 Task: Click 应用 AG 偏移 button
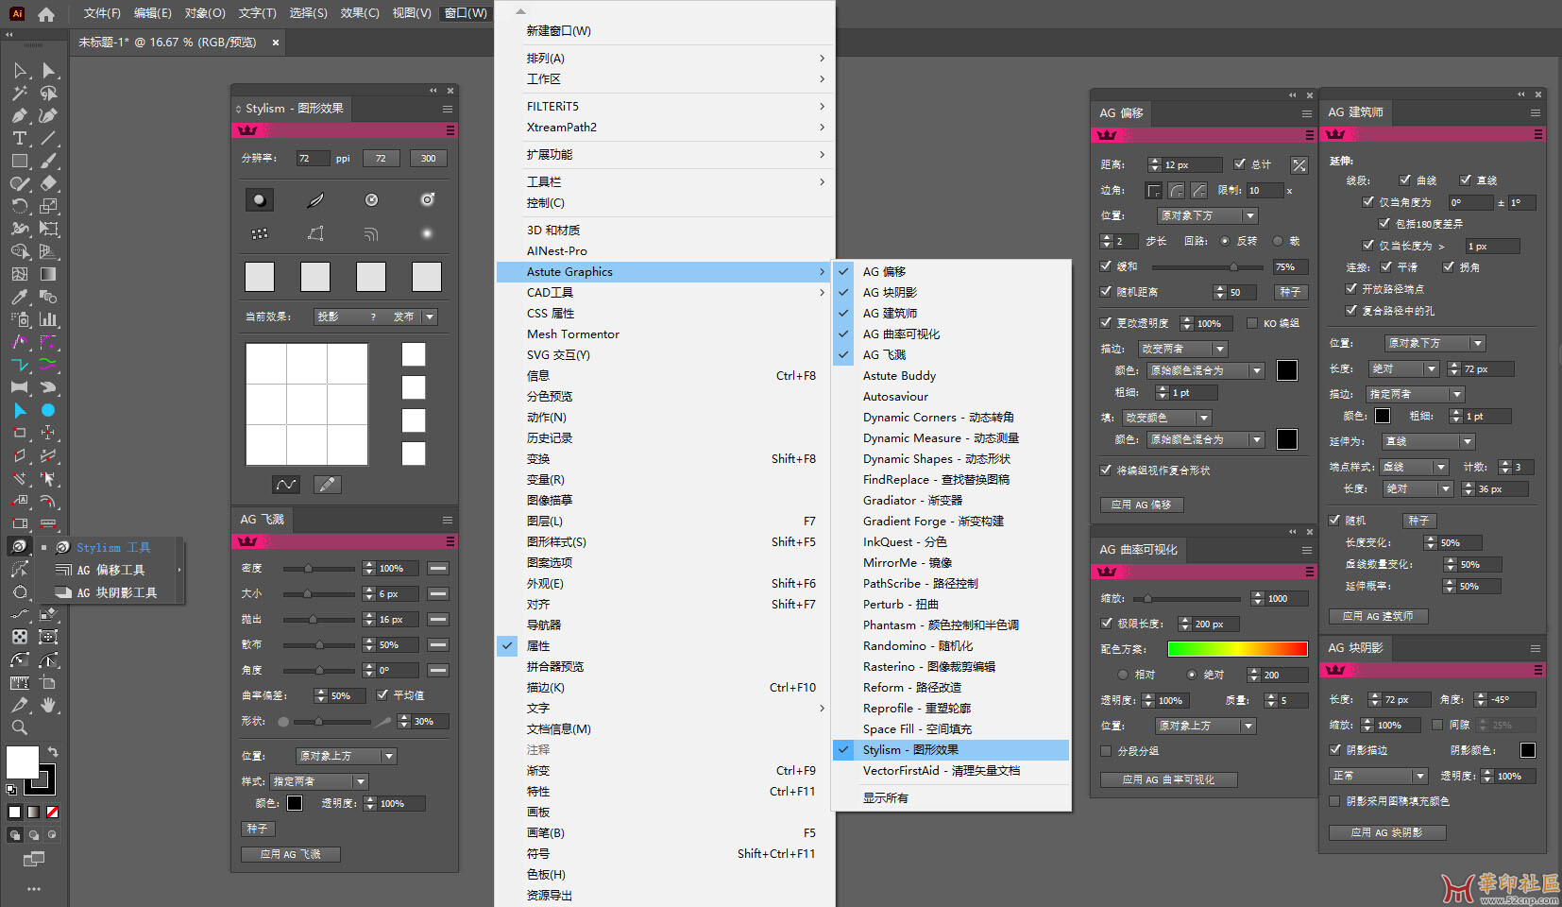pyautogui.click(x=1141, y=505)
